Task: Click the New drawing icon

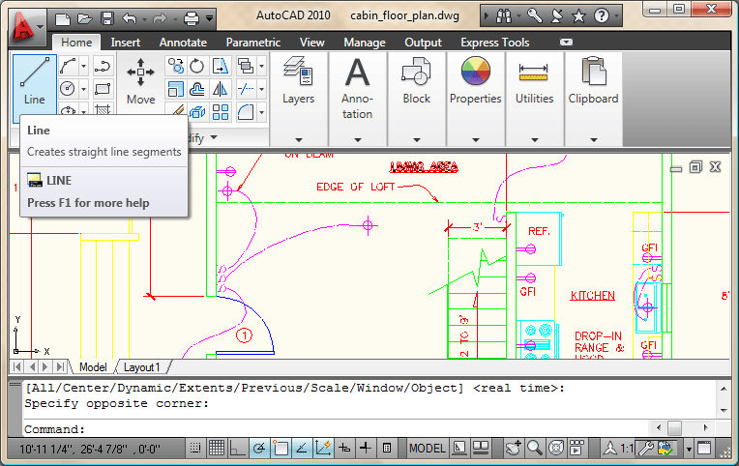Action: 62,18
